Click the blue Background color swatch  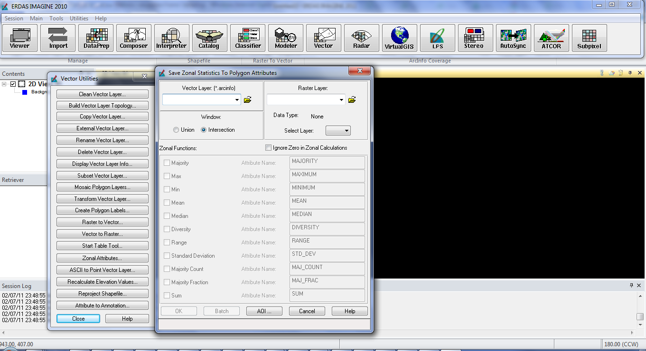coord(25,92)
